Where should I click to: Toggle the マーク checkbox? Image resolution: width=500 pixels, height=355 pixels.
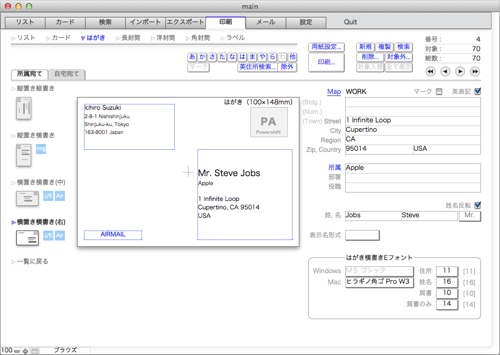click(439, 91)
